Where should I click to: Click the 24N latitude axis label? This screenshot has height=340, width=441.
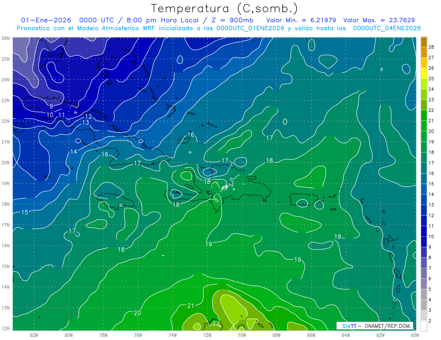[x=5, y=80]
